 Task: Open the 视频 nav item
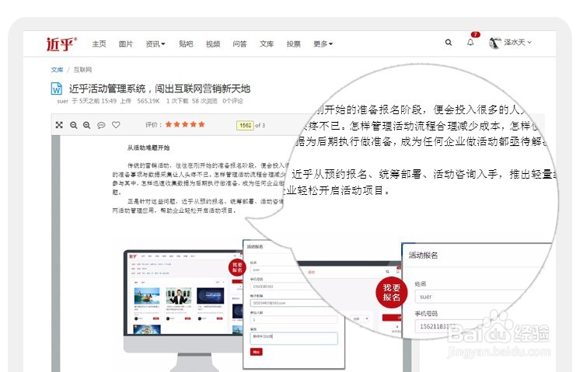(x=213, y=43)
